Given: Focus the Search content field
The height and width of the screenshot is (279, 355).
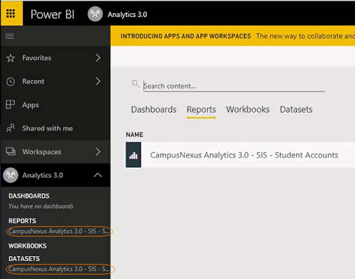Looking at the screenshot, I should [234, 86].
